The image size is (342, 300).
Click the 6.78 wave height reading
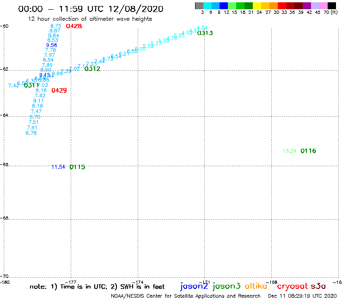pyautogui.click(x=31, y=133)
